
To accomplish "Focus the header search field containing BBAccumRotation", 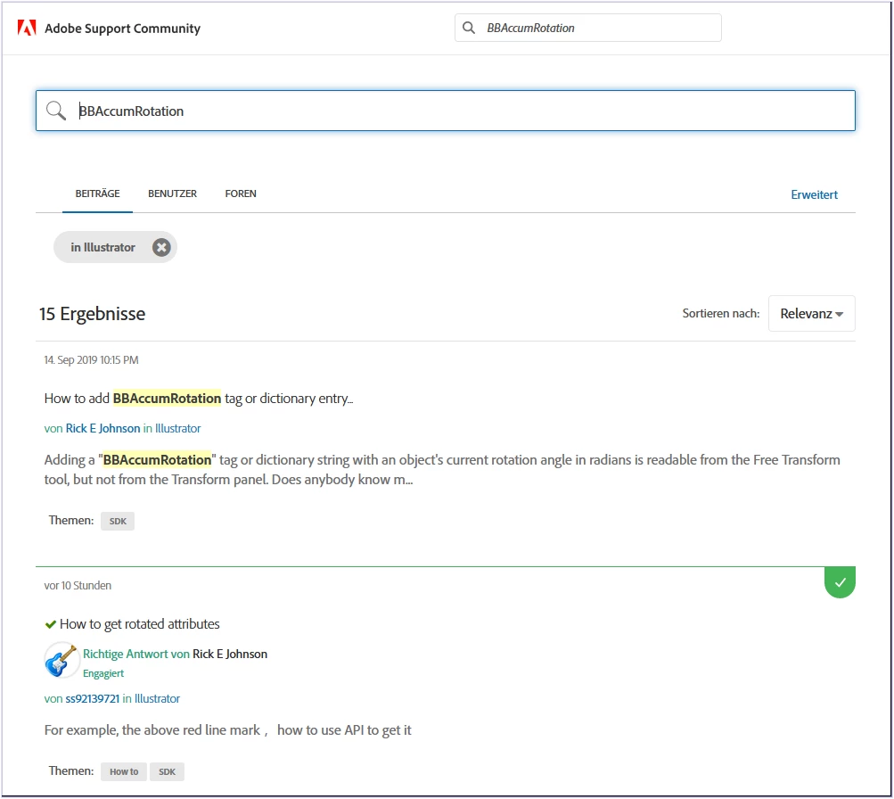I will click(x=587, y=28).
